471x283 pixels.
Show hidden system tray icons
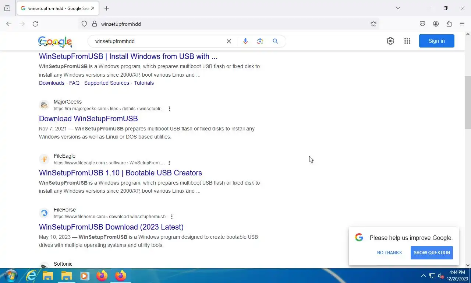423,276
